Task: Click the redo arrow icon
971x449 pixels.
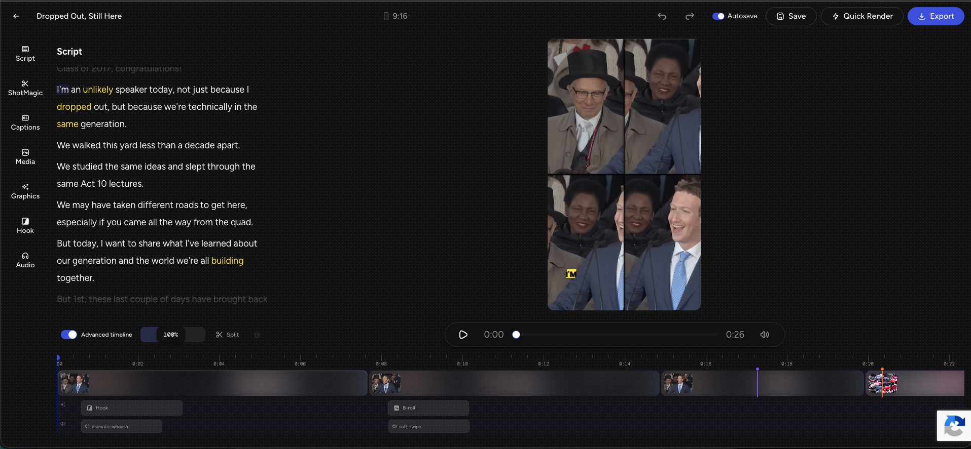Action: tap(690, 16)
